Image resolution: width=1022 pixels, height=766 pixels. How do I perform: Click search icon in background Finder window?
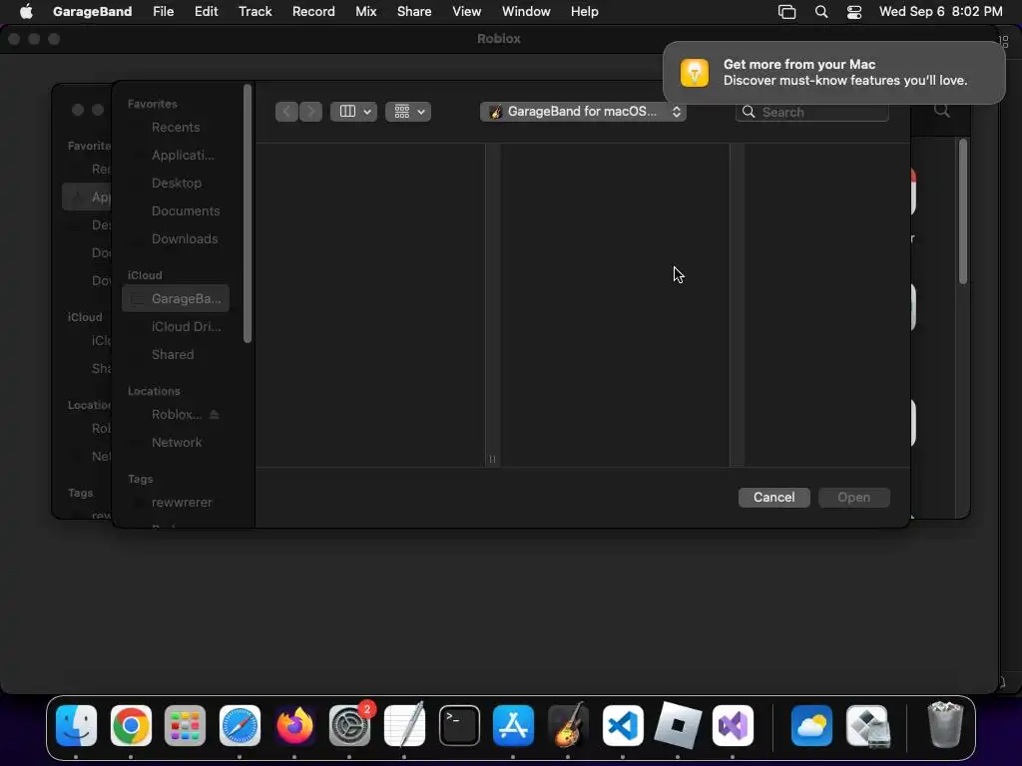(x=942, y=110)
